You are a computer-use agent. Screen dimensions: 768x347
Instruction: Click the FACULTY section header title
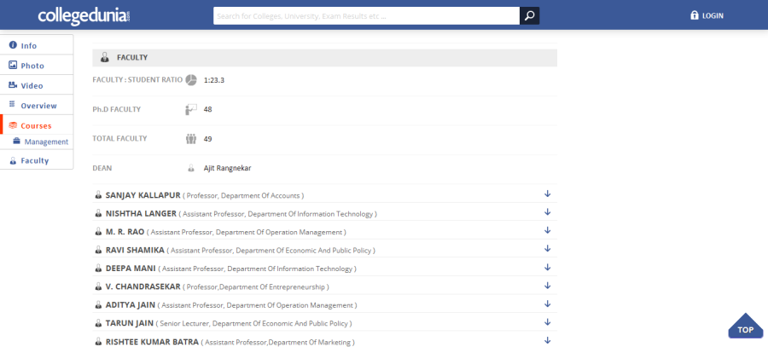pos(132,57)
